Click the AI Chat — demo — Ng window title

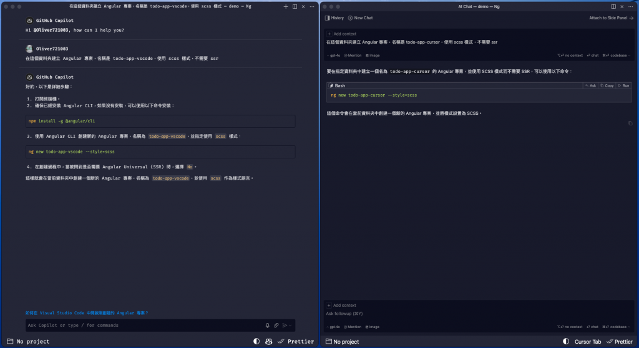[479, 6]
